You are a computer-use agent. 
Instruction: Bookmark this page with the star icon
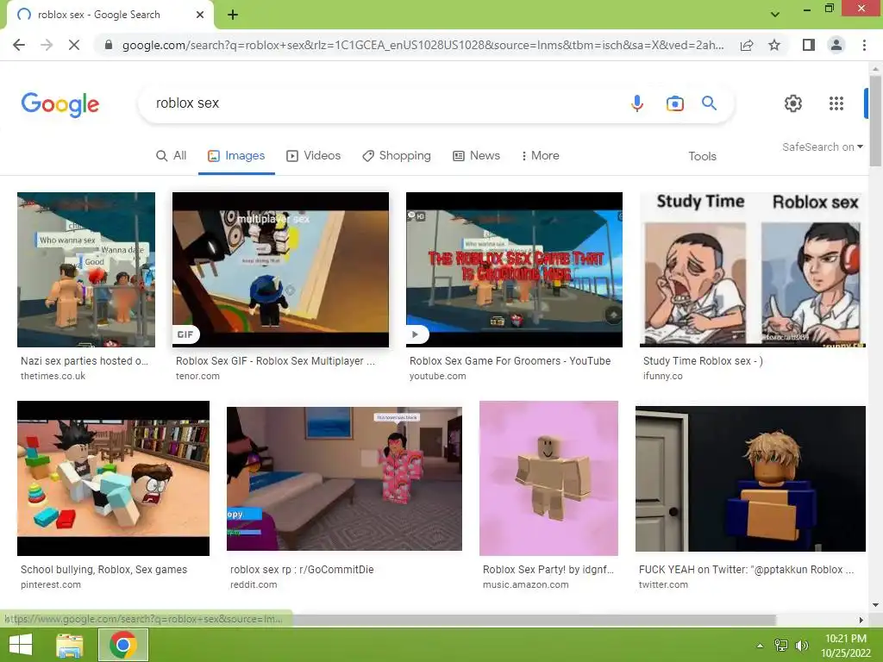[x=774, y=45]
